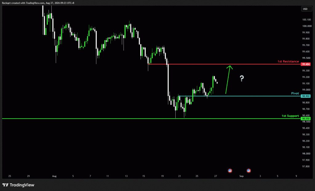
Task: Click the green upward arrow head
Action: [x=230, y=67]
